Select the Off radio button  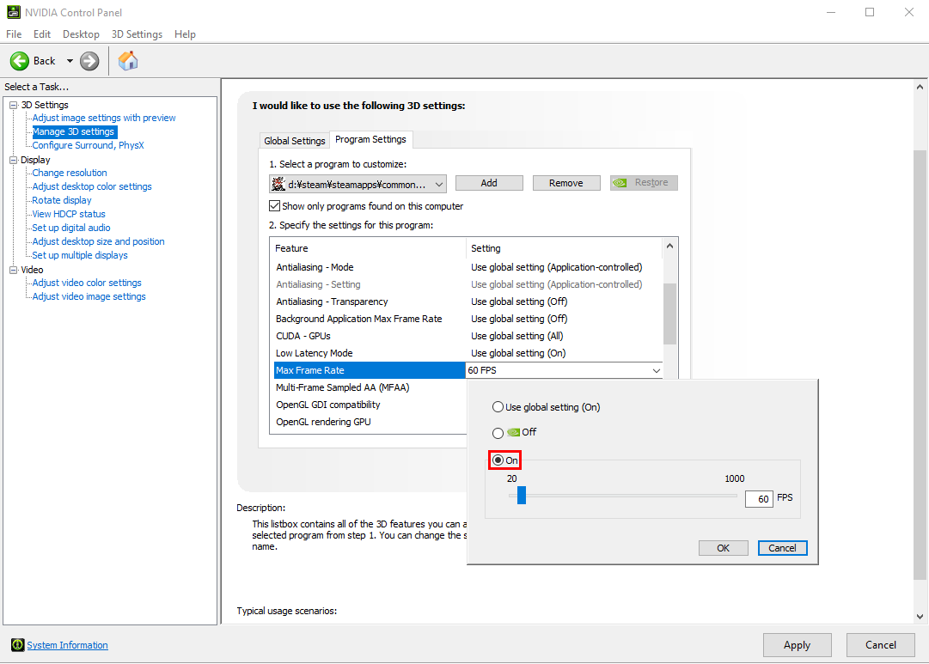point(498,433)
